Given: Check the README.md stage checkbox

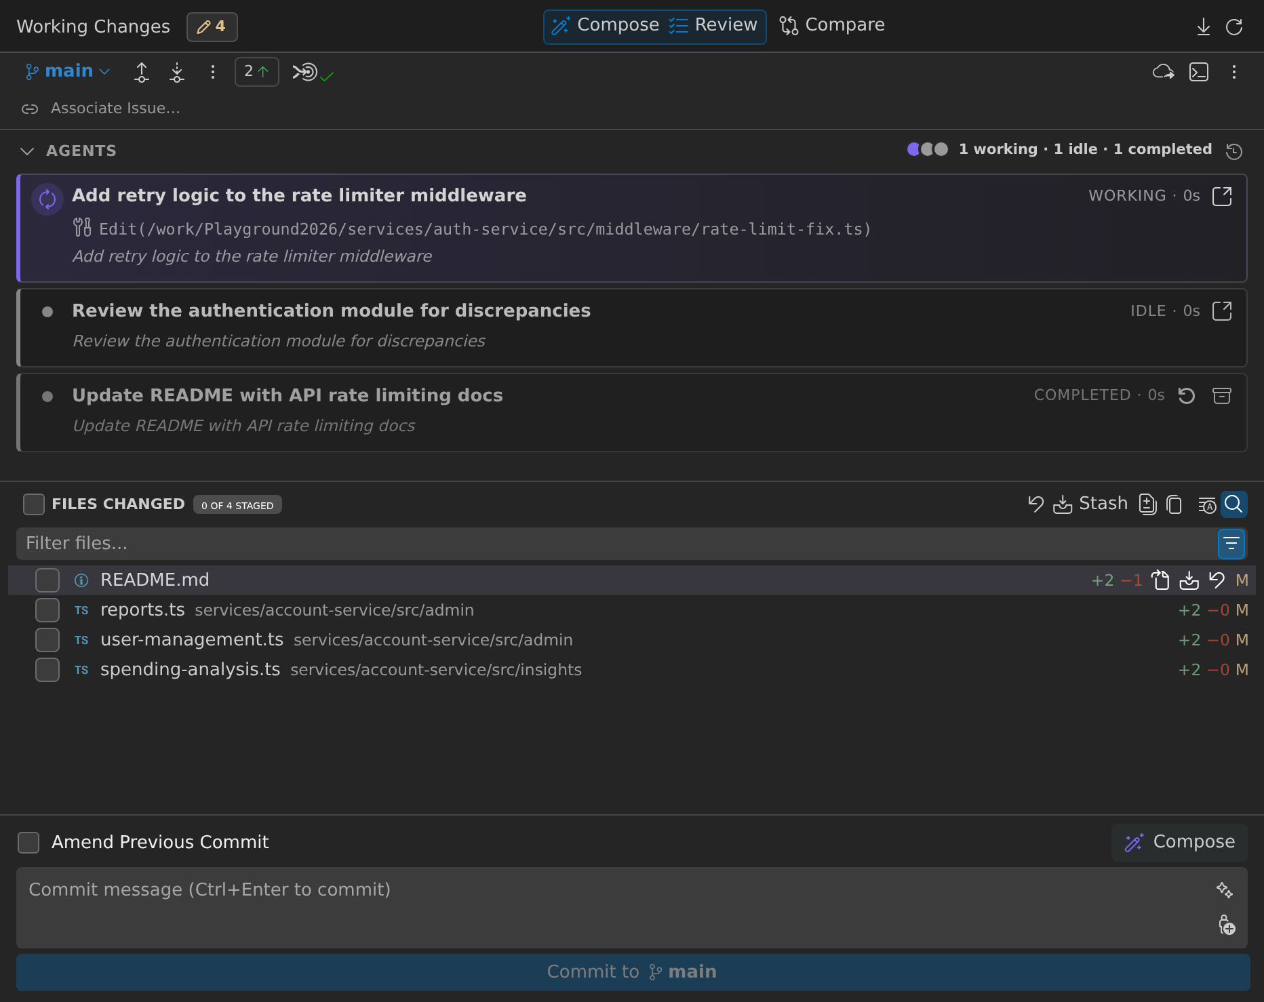Looking at the screenshot, I should click(47, 580).
